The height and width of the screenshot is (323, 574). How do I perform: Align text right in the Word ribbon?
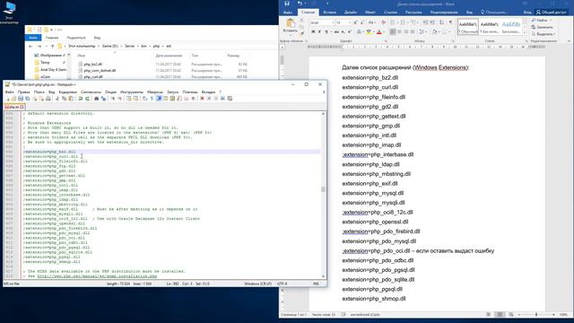click(x=406, y=32)
